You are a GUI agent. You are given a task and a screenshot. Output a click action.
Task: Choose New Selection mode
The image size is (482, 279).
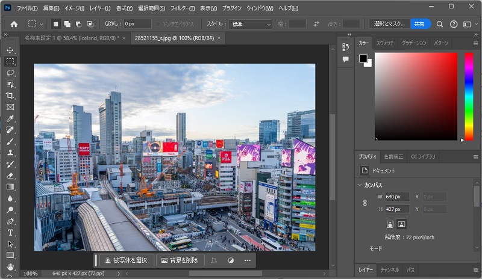[x=55, y=24]
